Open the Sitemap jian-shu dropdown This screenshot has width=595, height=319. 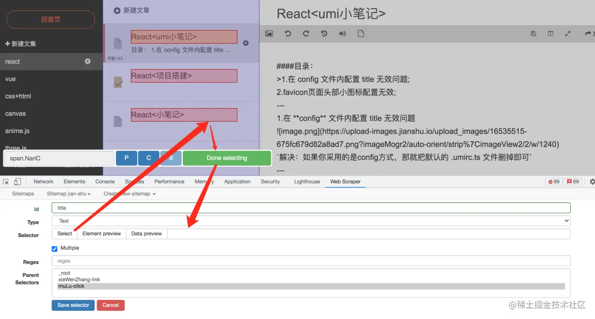pyautogui.click(x=69, y=194)
